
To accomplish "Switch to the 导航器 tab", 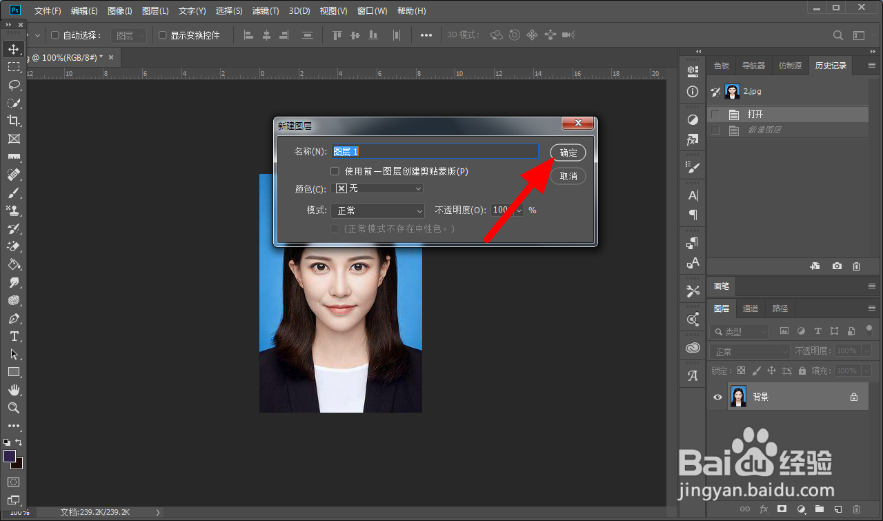I will tap(753, 66).
